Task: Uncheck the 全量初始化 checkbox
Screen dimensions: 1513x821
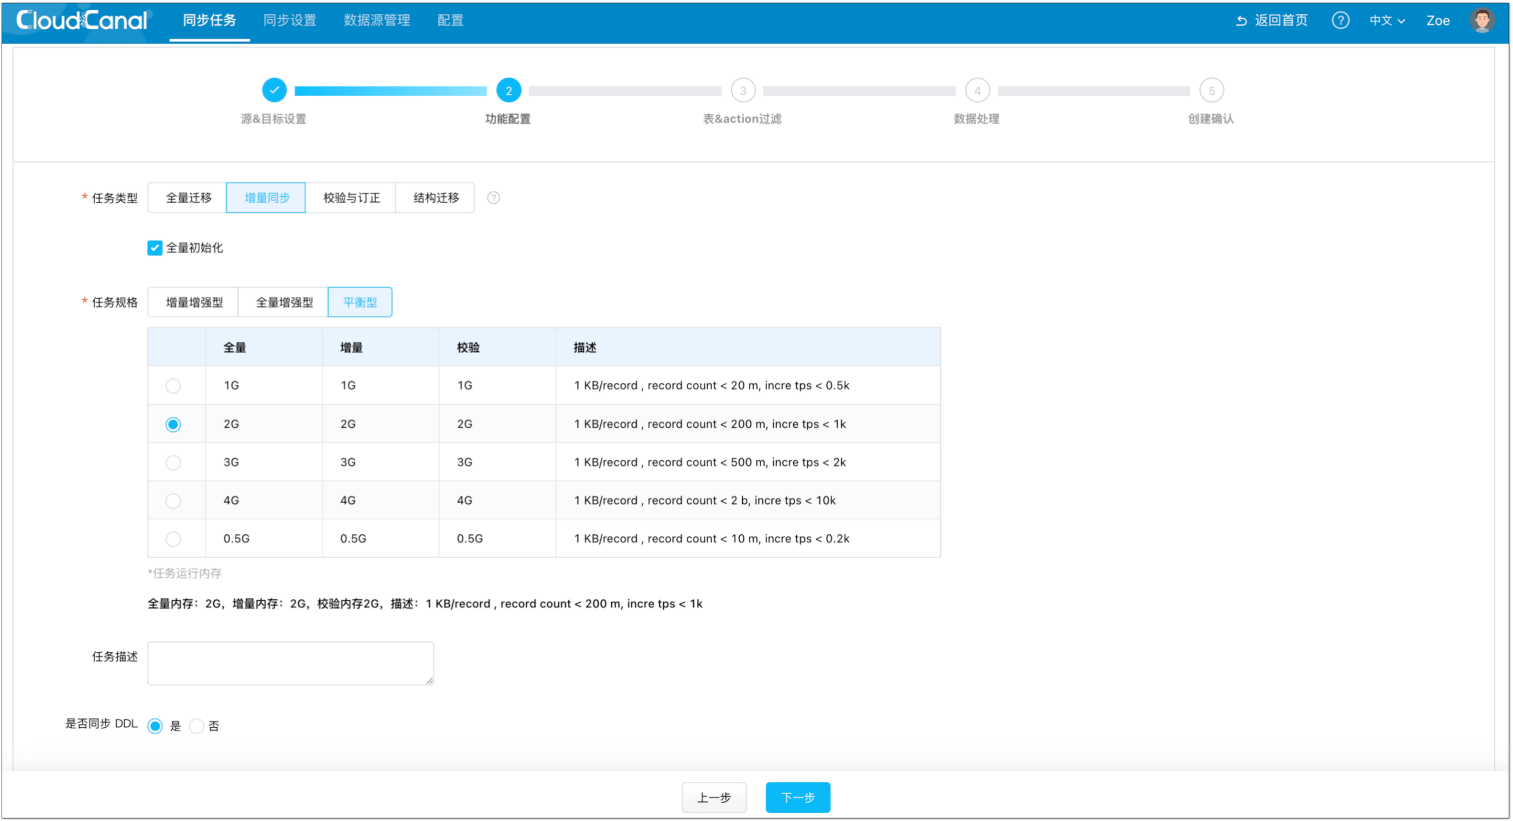Action: (154, 248)
